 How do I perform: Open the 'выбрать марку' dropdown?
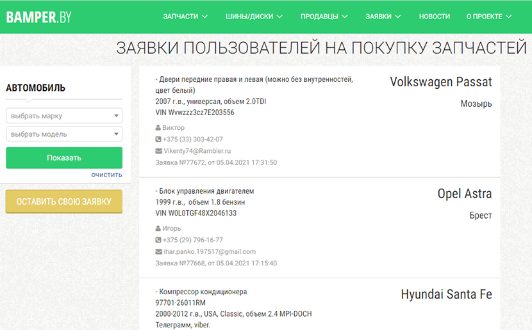64,116
